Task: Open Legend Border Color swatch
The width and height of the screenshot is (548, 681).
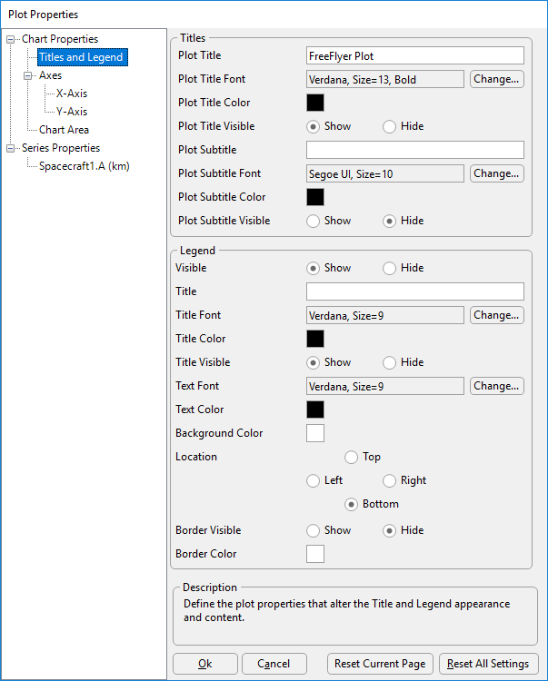Action: 315,554
